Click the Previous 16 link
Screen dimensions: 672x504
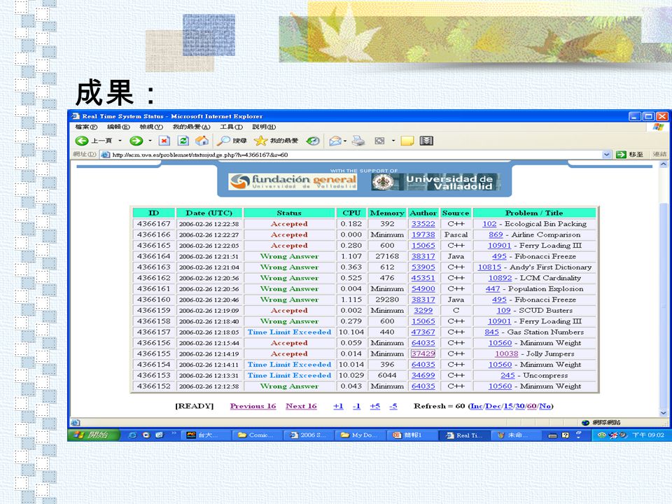pyautogui.click(x=253, y=406)
